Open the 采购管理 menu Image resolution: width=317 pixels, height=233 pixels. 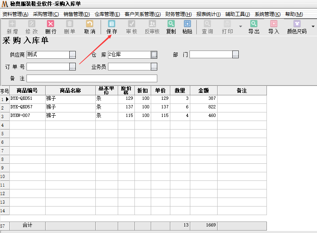pyautogui.click(x=46, y=14)
